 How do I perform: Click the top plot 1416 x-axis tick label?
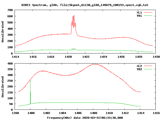(x=33, y=57)
